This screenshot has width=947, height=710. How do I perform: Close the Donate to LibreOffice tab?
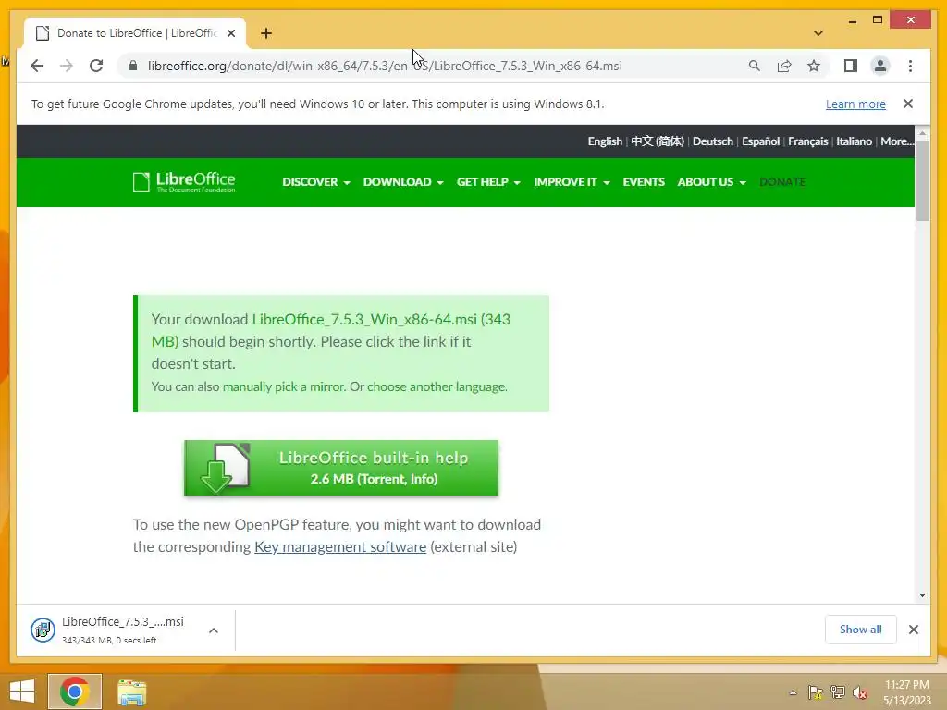[x=230, y=33]
